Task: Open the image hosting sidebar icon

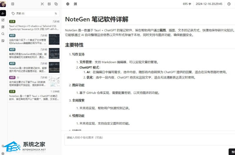Action: point(3,41)
